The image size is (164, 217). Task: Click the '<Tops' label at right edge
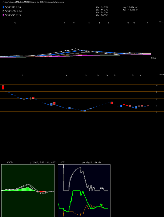point(161,22)
